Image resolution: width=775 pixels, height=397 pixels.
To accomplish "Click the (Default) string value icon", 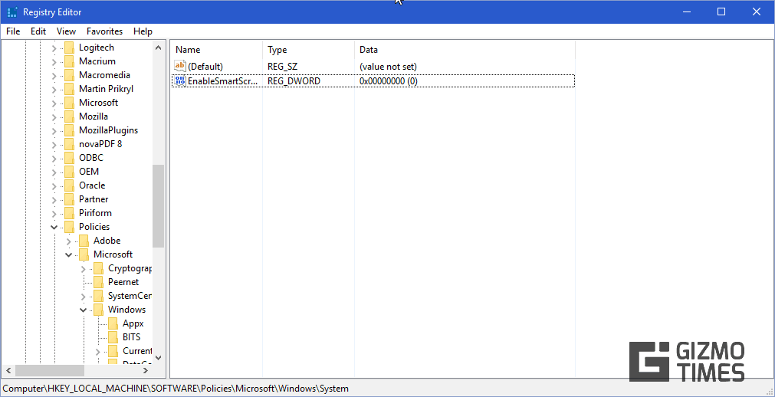I will [180, 67].
